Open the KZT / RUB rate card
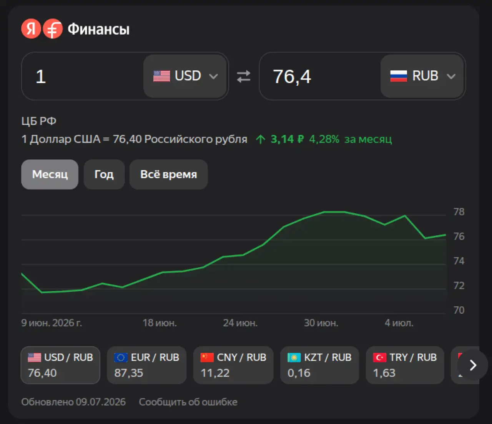The width and height of the screenshot is (492, 424). (320, 365)
